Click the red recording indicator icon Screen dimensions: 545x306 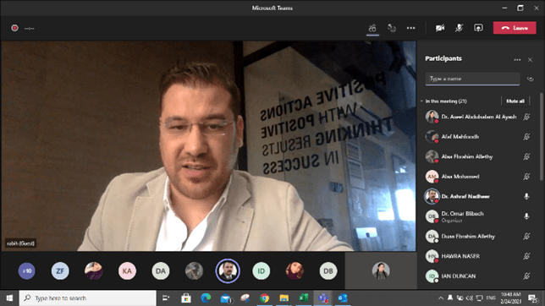pos(14,28)
